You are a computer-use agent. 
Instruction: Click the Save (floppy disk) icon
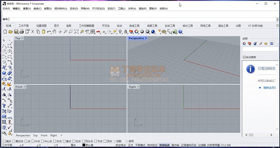click(16, 32)
